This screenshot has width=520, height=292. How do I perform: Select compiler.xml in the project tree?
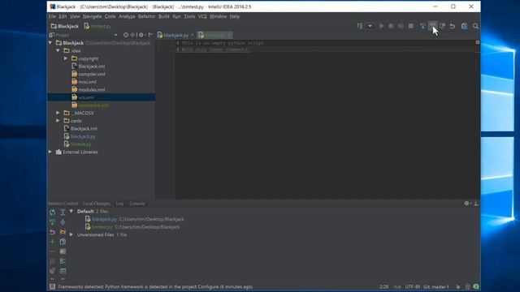pos(92,74)
